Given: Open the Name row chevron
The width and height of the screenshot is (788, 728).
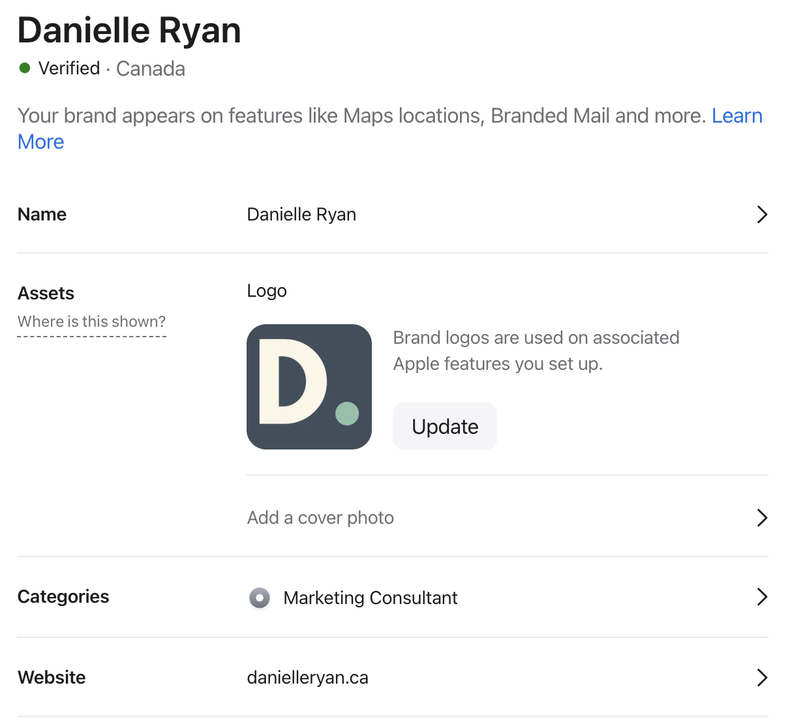Looking at the screenshot, I should pyautogui.click(x=761, y=215).
